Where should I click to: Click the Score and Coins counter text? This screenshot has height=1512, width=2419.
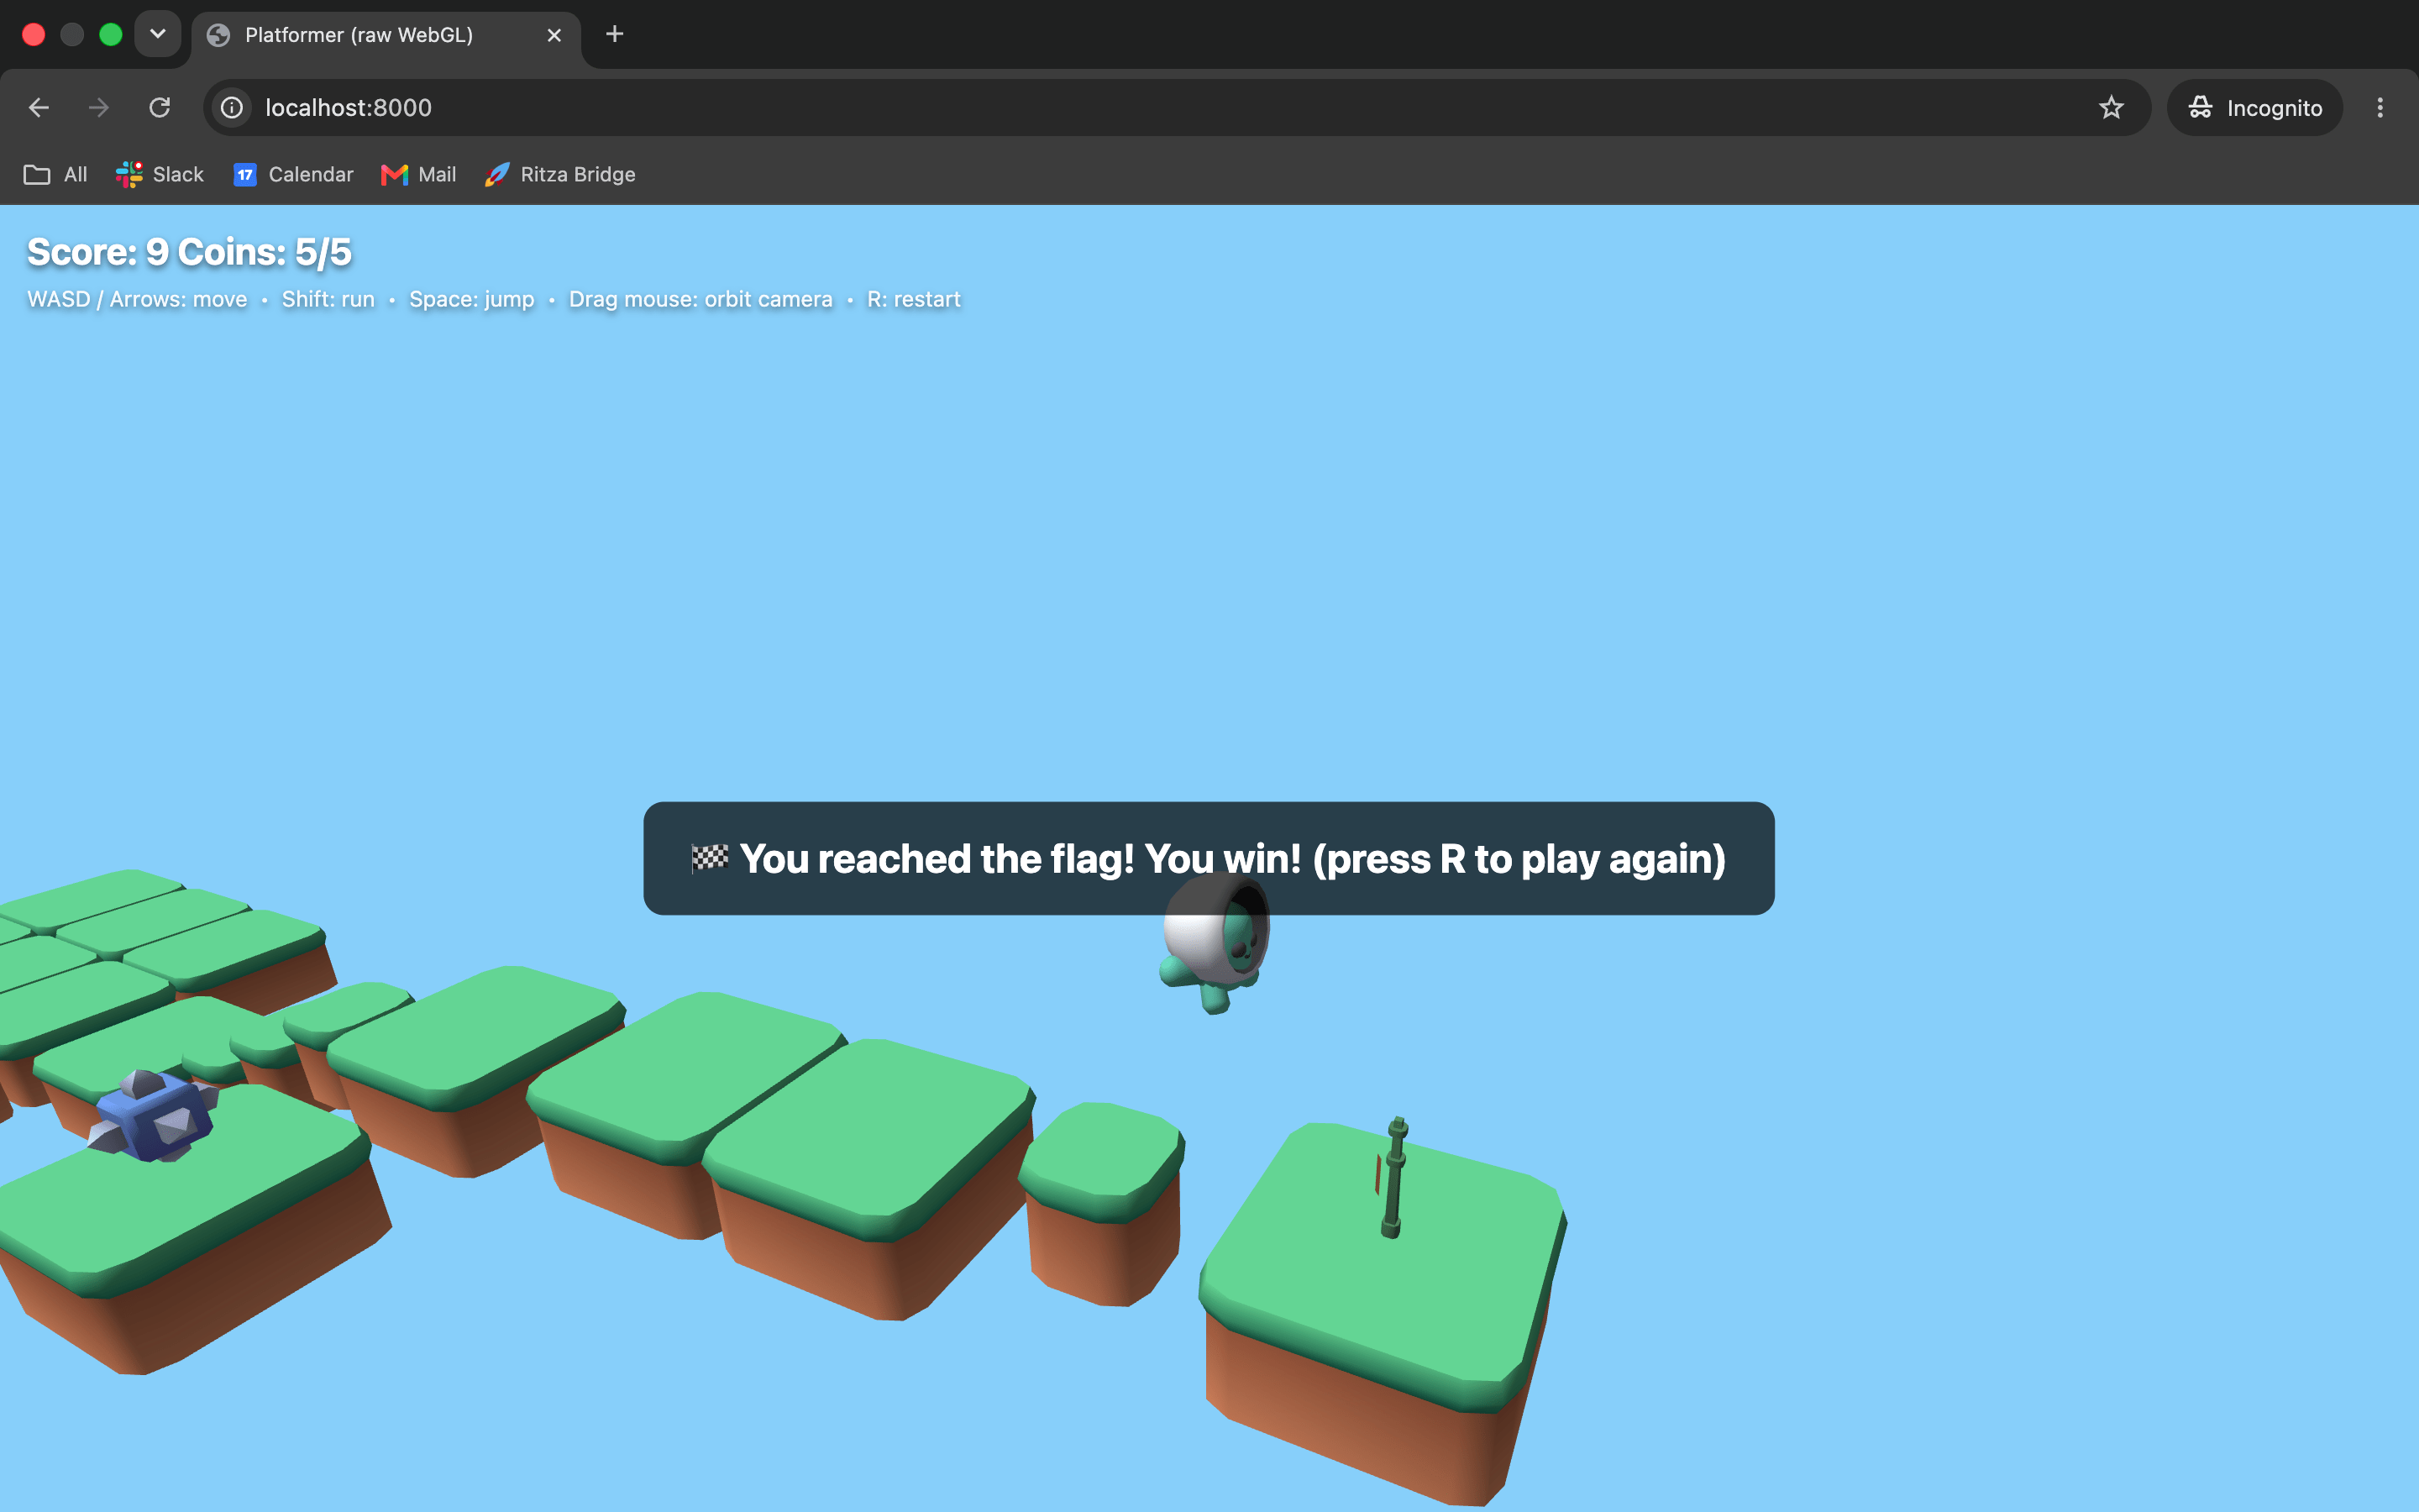tap(190, 252)
